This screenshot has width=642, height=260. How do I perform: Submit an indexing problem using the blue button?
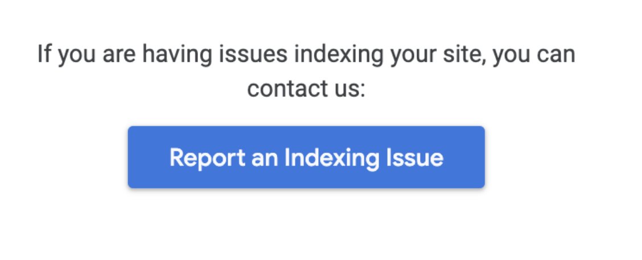click(306, 157)
